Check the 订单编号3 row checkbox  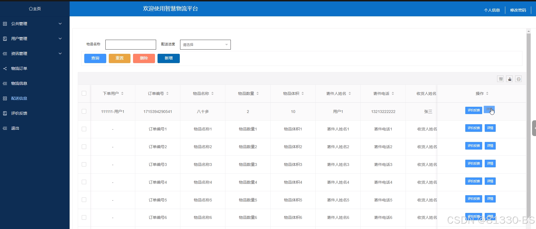[84, 164]
